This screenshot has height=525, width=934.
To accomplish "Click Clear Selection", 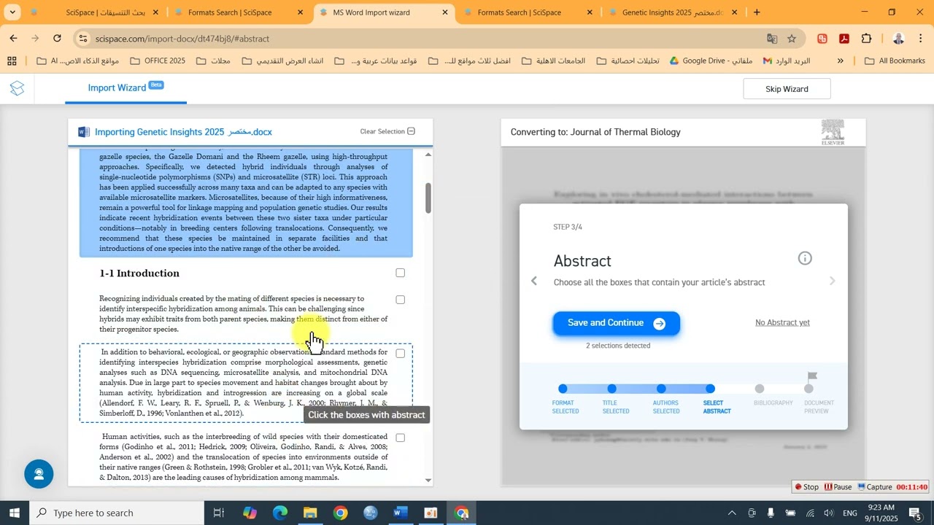I will pyautogui.click(x=387, y=131).
